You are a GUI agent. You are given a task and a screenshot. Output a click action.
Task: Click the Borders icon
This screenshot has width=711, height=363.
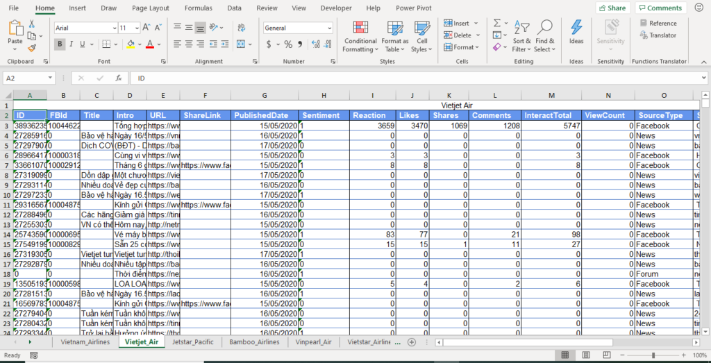coord(106,44)
